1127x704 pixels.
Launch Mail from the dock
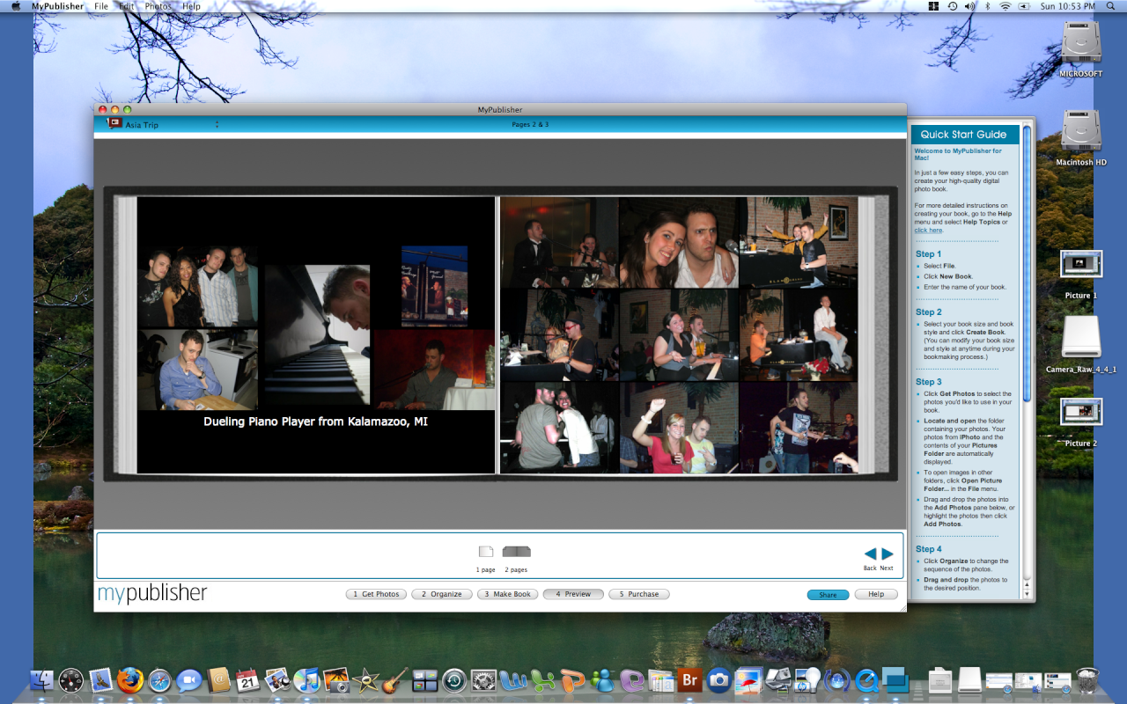click(100, 679)
